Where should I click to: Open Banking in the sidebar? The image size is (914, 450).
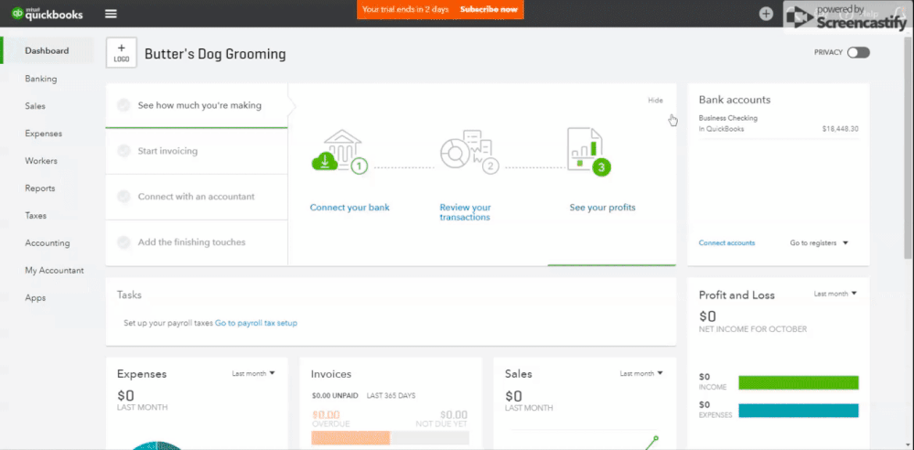pos(41,79)
